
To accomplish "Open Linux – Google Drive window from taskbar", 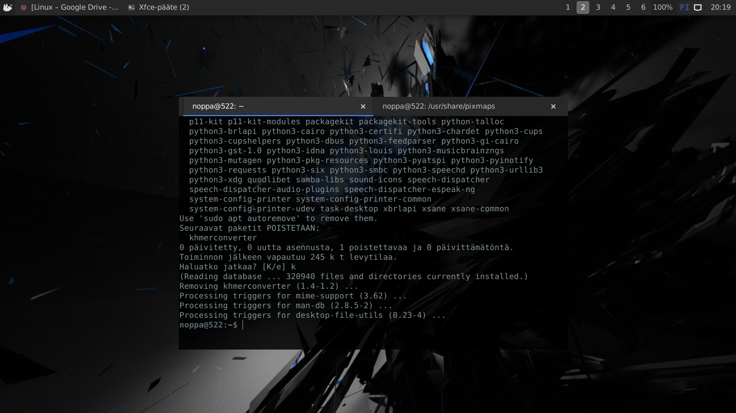I will (74, 8).
